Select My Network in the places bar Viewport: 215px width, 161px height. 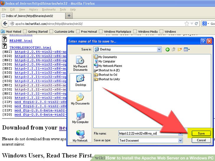pyautogui.click(x=80, y=136)
